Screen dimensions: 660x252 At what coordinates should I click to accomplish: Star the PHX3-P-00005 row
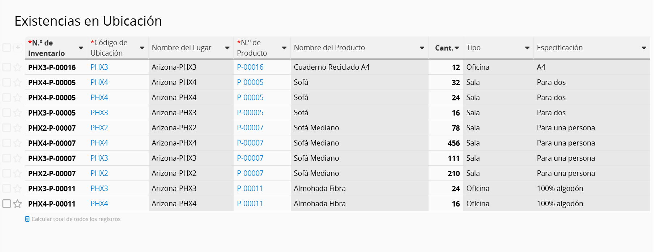(17, 113)
